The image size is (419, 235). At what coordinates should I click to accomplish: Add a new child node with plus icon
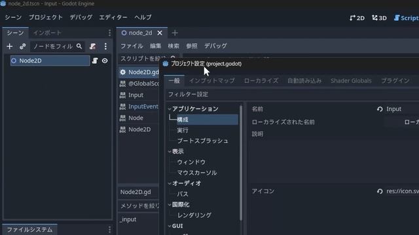(x=10, y=46)
